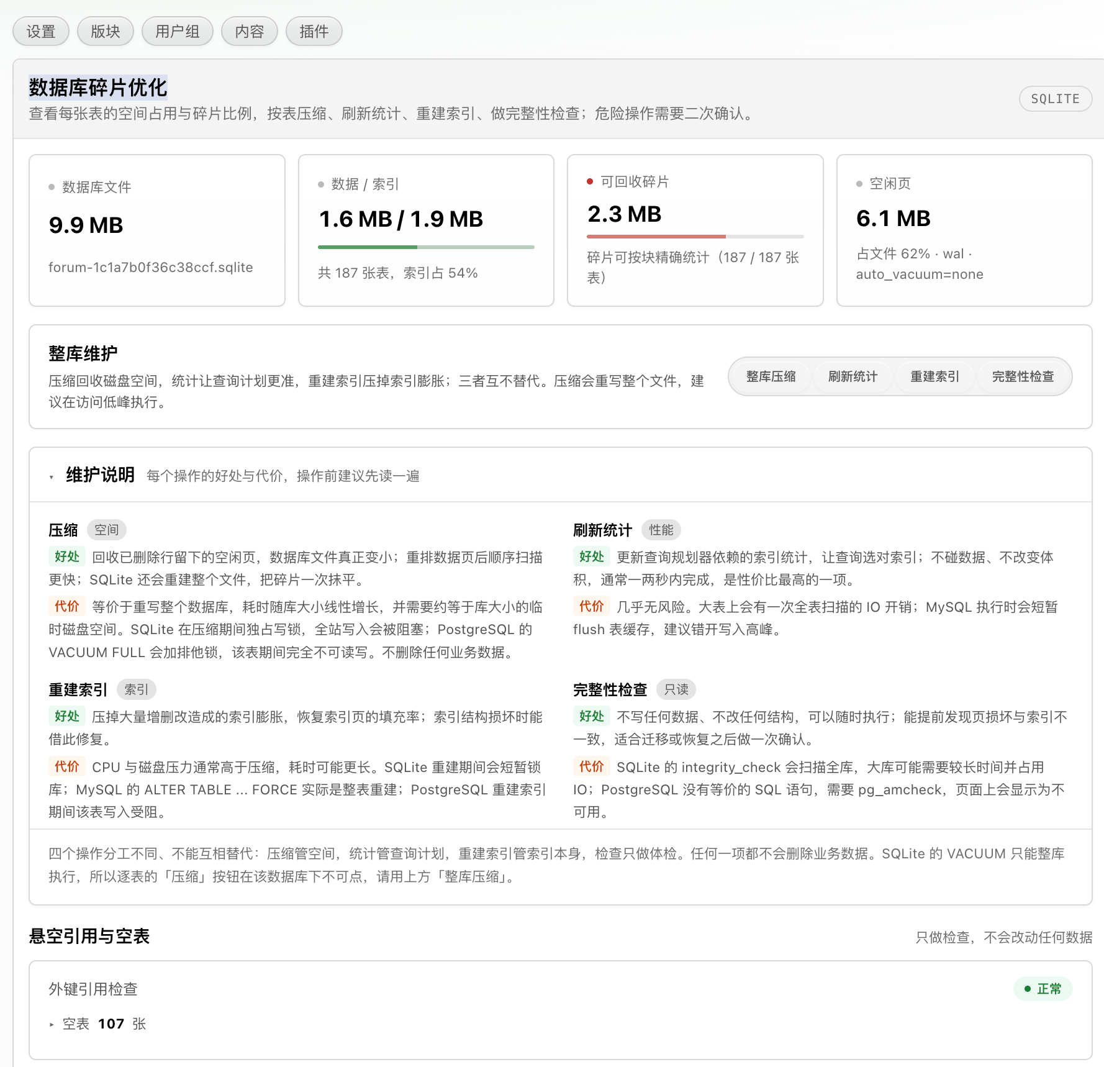
Task: Click the red dot beside 可回收碎片
Action: 590,181
